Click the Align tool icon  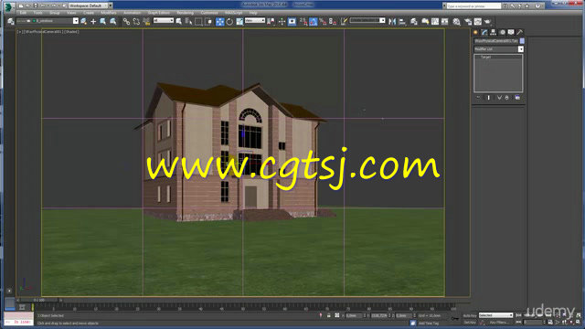click(402, 22)
